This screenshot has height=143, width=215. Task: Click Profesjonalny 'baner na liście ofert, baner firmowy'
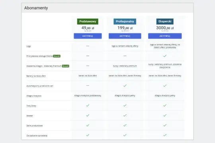pos(125,75)
